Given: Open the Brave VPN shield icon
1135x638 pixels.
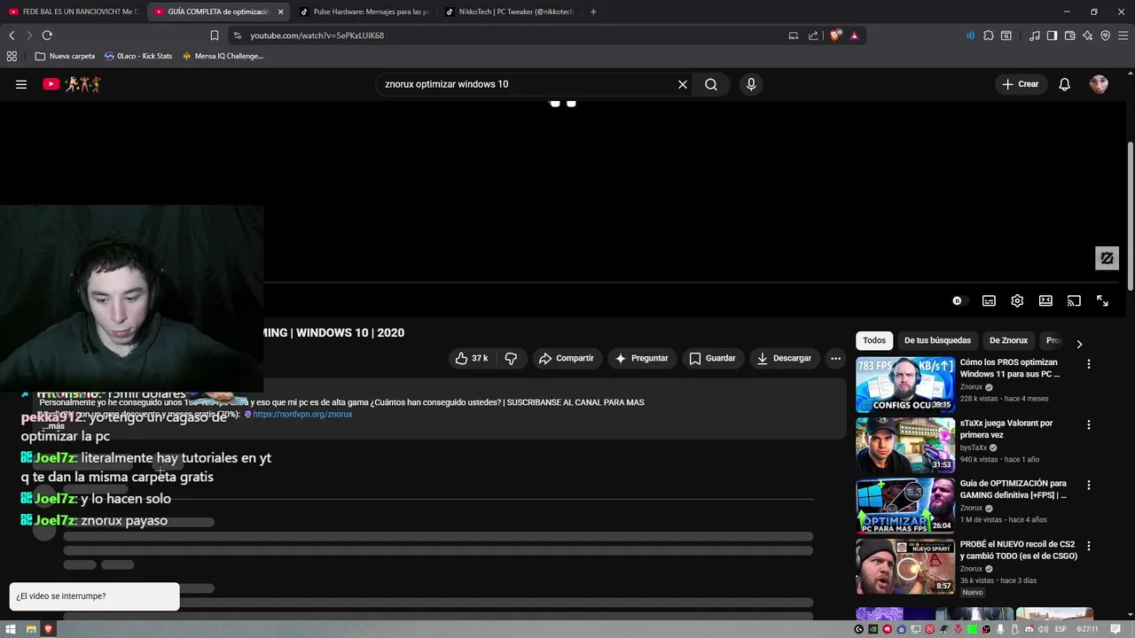Looking at the screenshot, I should 1105,35.
